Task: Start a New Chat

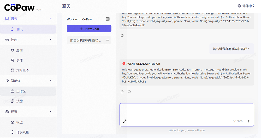Action: (89, 29)
